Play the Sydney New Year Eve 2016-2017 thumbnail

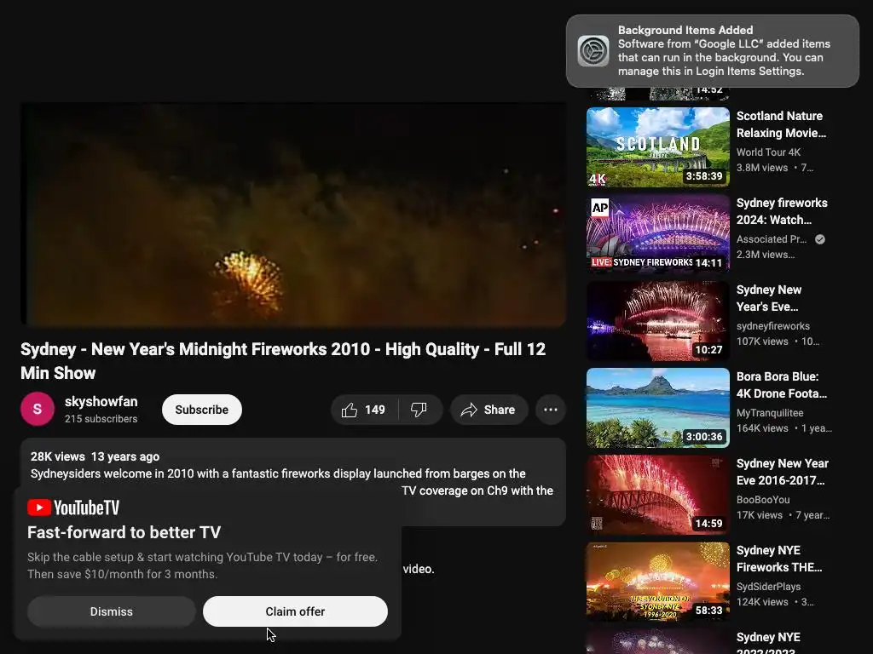click(657, 495)
